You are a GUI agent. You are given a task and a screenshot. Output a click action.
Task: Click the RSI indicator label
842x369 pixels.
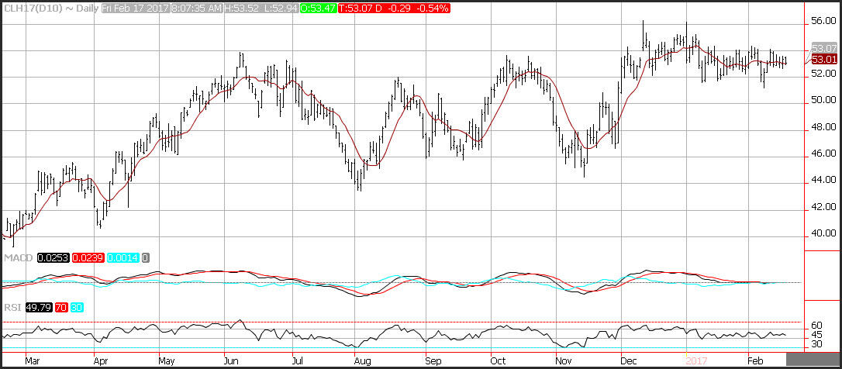click(x=12, y=308)
